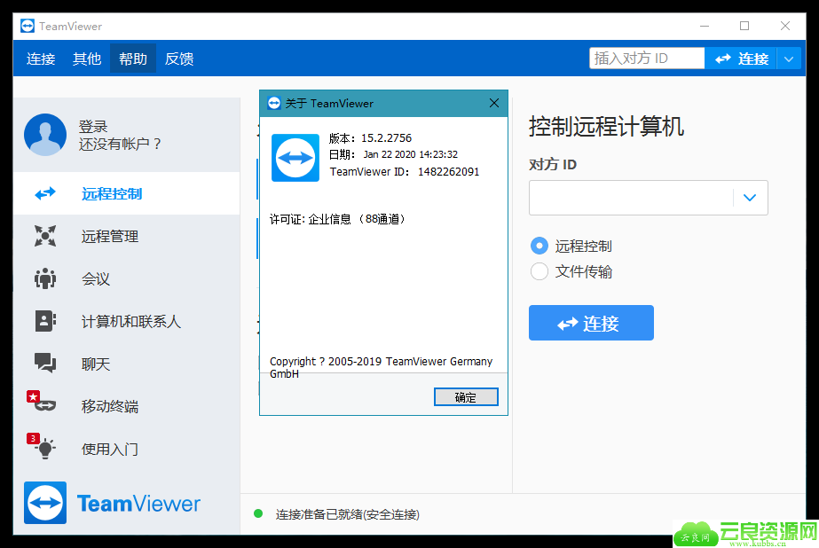Screen dimensions: 819x548
Task: Select the Meeting (会议) people icon
Action: point(45,278)
